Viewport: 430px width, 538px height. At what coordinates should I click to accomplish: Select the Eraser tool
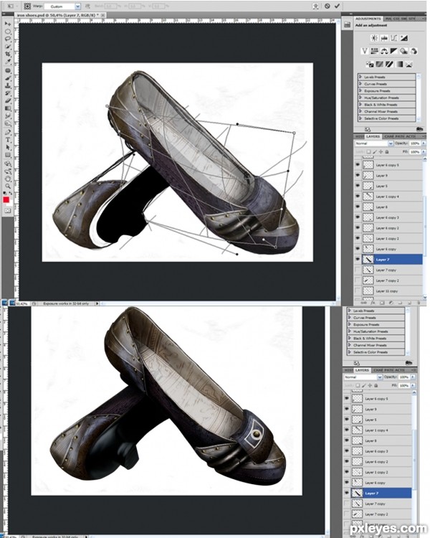(8, 101)
